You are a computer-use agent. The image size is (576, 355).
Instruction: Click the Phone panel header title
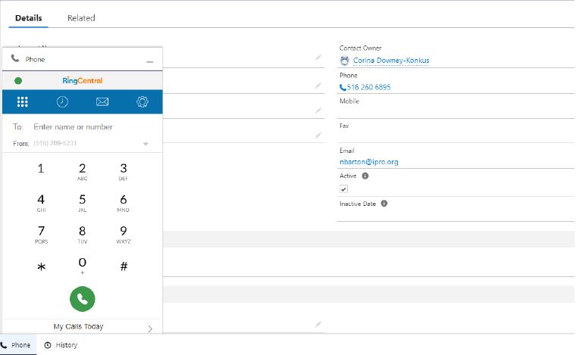[35, 59]
